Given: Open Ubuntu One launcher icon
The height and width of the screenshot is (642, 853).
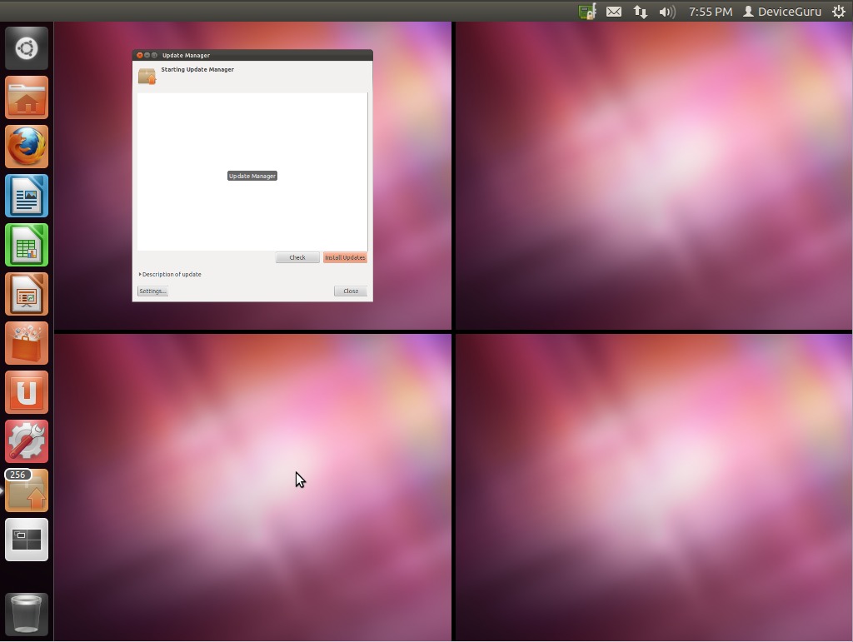Looking at the screenshot, I should (27, 392).
